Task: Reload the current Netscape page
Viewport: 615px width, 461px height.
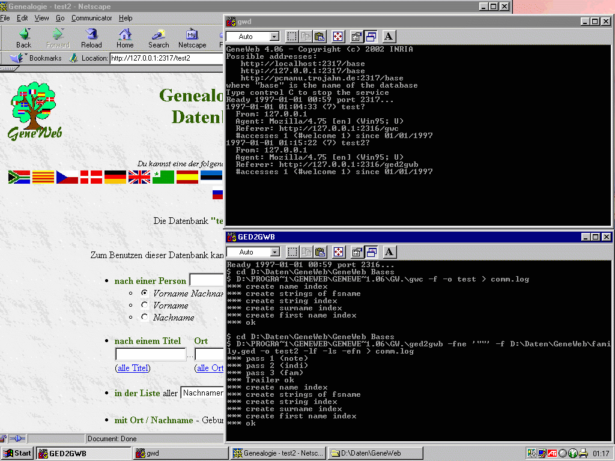Action: (x=91, y=38)
